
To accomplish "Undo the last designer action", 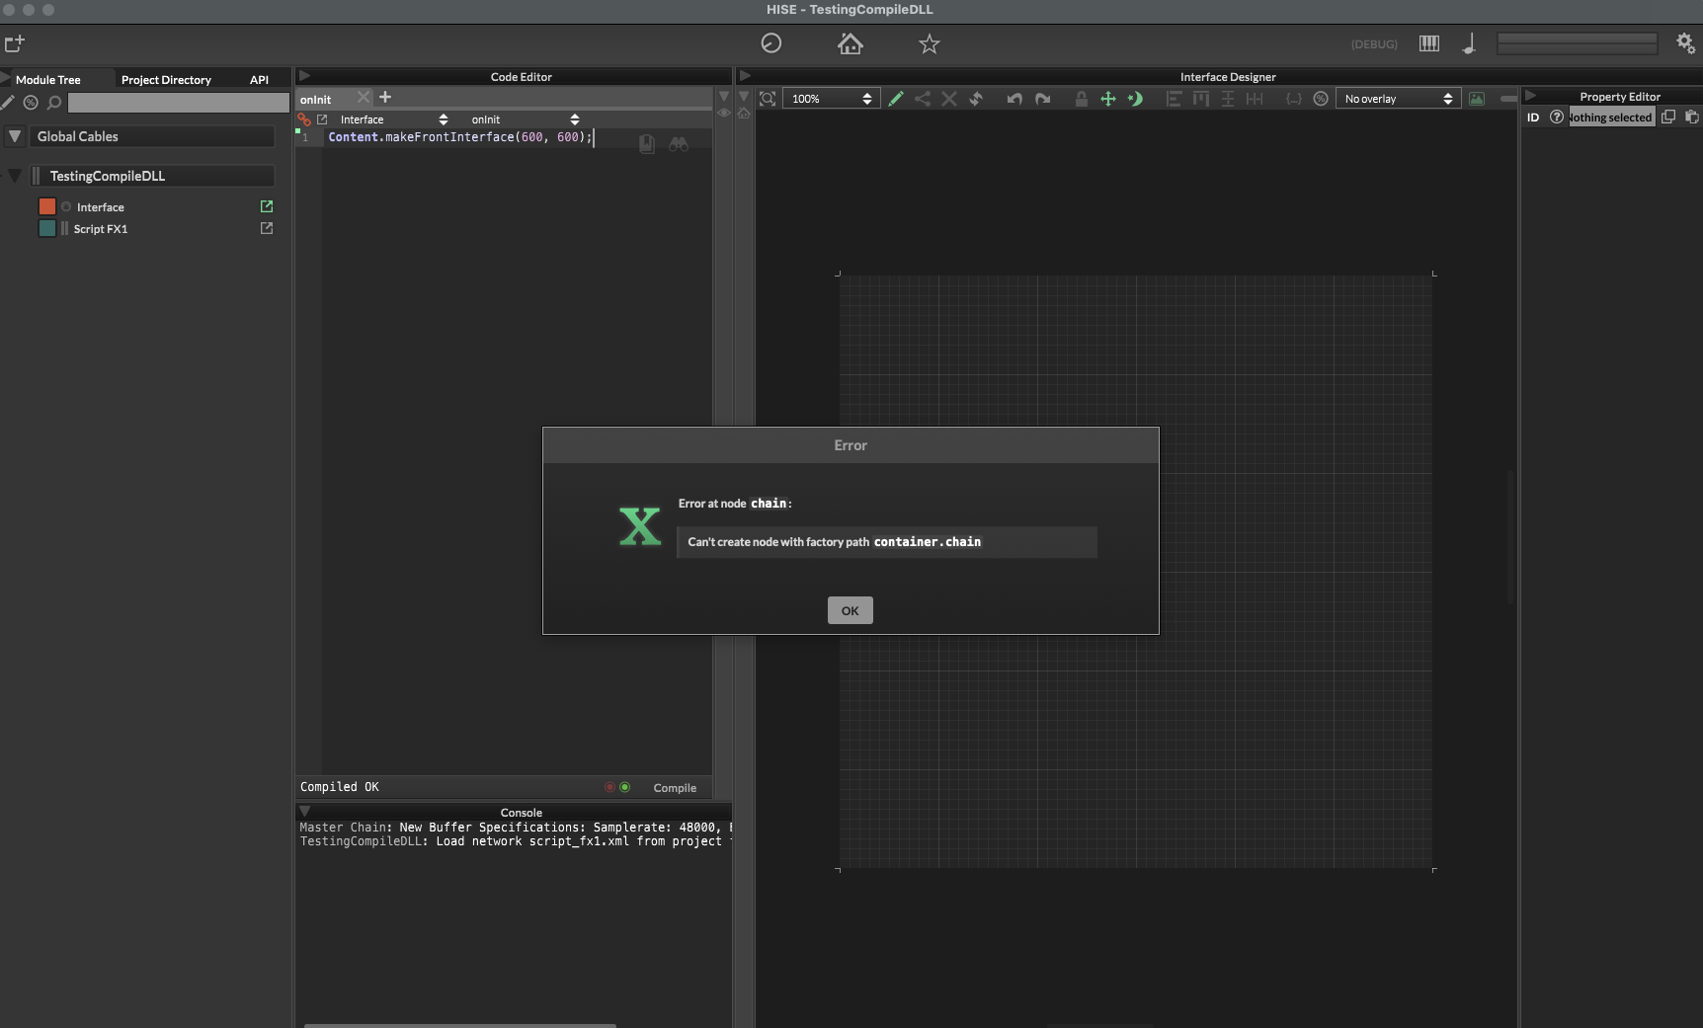I will point(1014,99).
